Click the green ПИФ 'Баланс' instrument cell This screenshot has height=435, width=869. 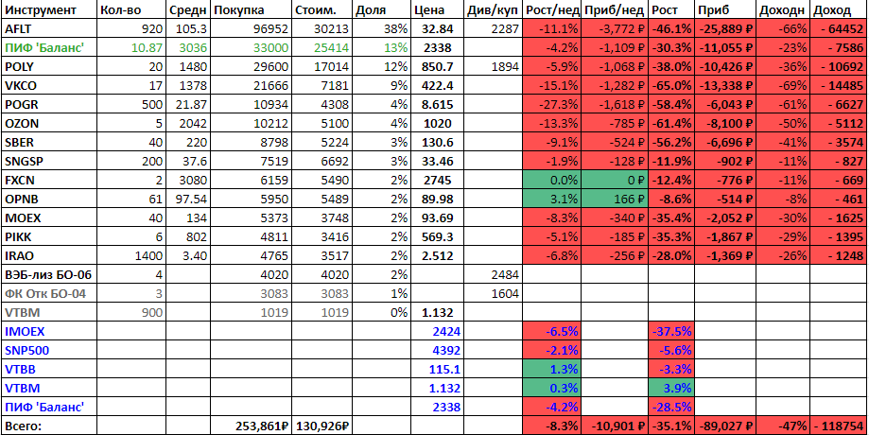pos(49,48)
